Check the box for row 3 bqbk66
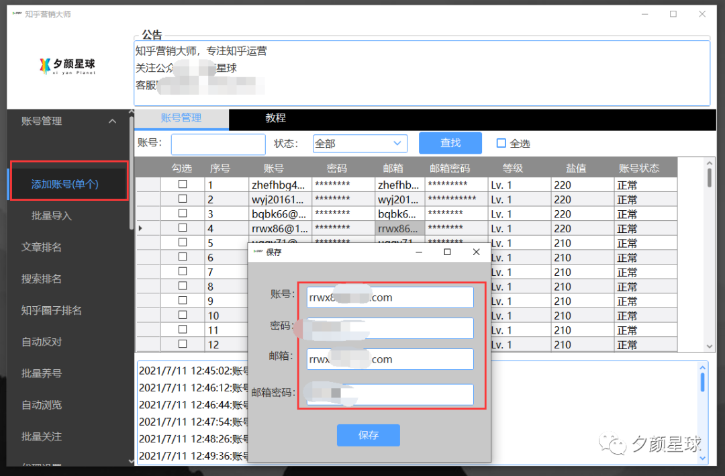The height and width of the screenshot is (476, 725). pyautogui.click(x=183, y=213)
